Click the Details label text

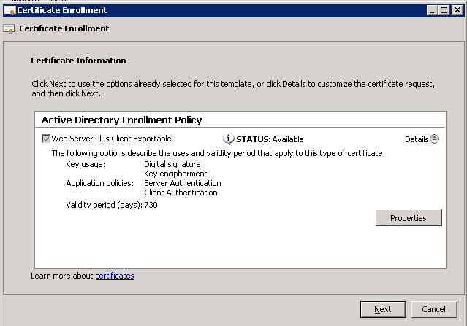pyautogui.click(x=417, y=139)
